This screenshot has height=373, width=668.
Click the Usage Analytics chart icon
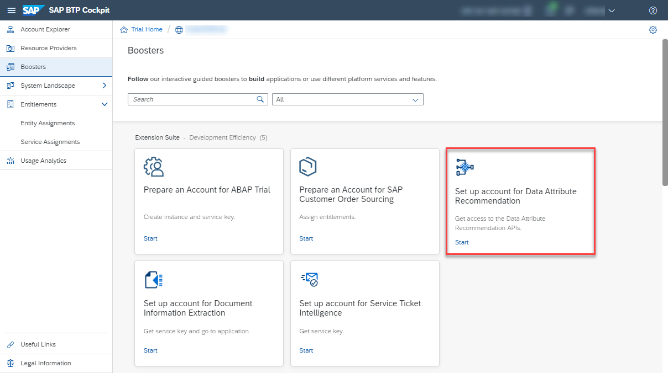[x=11, y=161]
